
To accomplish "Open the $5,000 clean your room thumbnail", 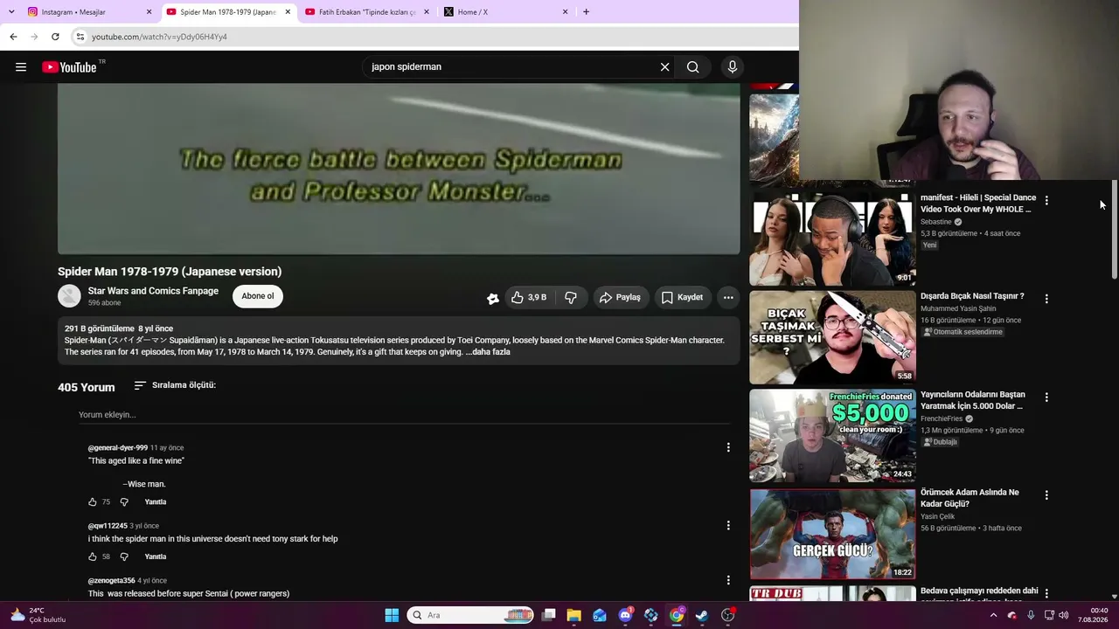I will [832, 436].
